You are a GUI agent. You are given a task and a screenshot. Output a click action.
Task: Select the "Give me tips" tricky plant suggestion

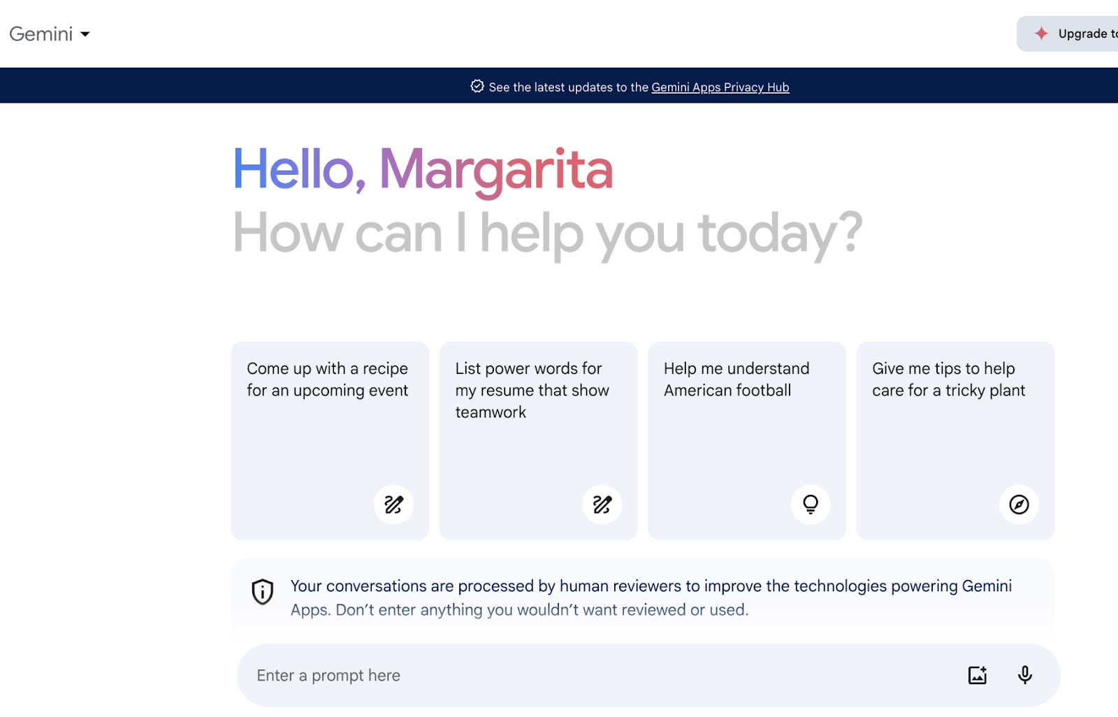click(x=948, y=379)
